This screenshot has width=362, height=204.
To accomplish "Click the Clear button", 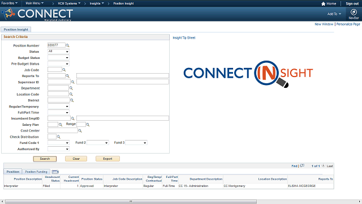I will coord(76,159).
